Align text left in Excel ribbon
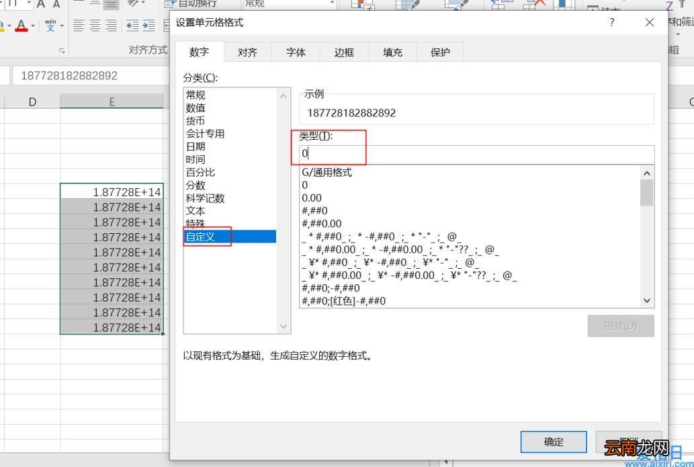Viewport: 694px width, 467px height. click(x=79, y=26)
